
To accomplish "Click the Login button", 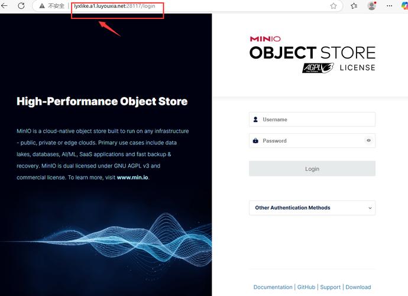I will click(312, 169).
